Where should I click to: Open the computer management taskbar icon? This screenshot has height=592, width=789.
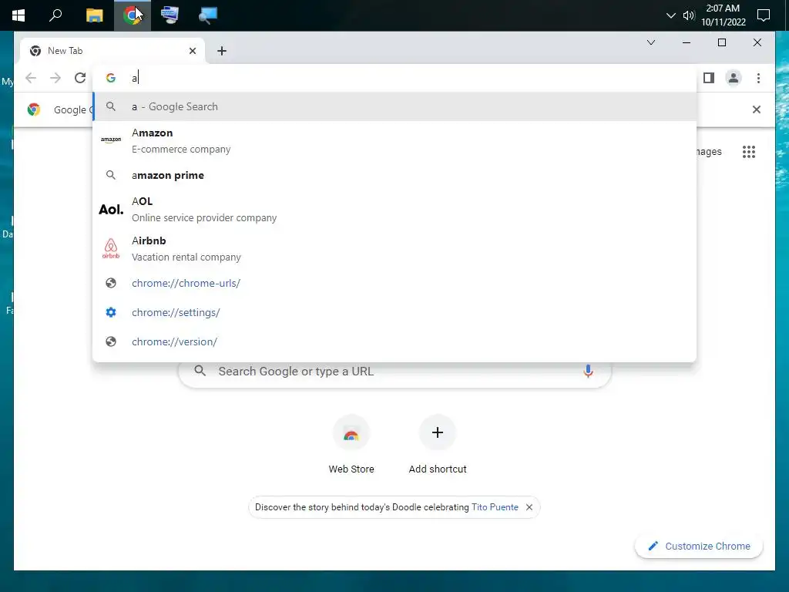tap(170, 15)
